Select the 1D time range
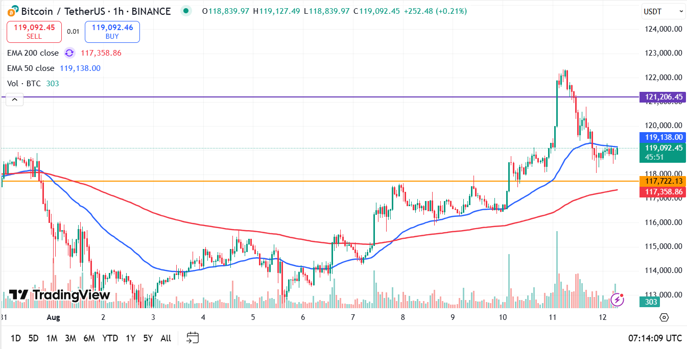 point(16,338)
